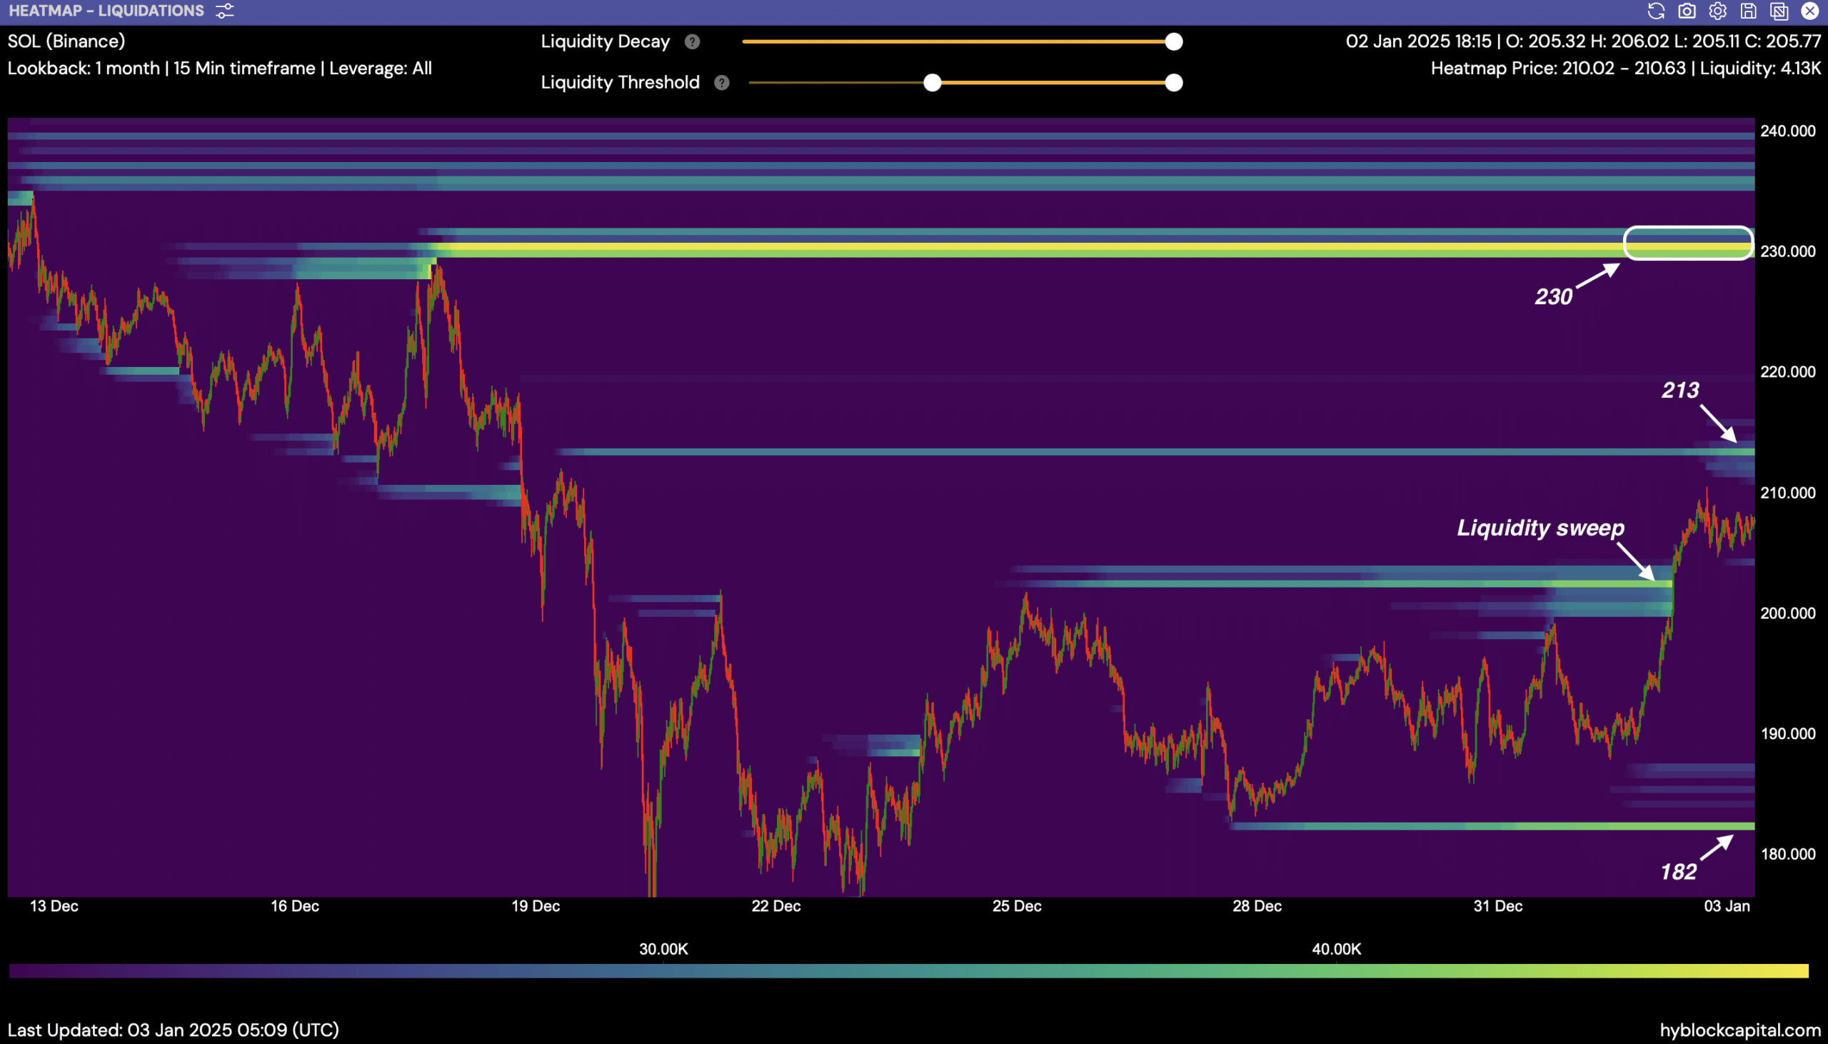Click the left Liquidity Threshold slider handle
The height and width of the screenshot is (1044, 1828).
coord(932,82)
